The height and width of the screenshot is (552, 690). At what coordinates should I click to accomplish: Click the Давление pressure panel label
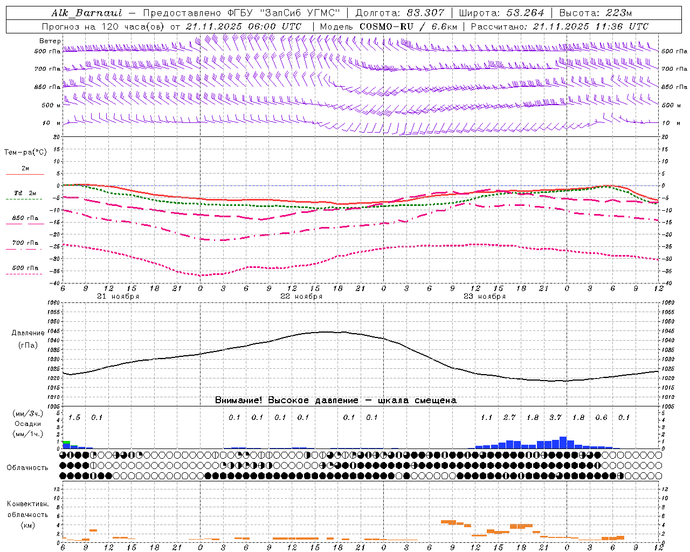tap(28, 333)
